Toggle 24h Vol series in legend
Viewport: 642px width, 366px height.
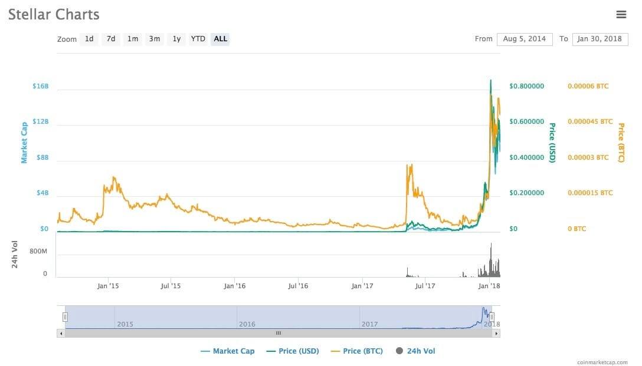click(415, 351)
